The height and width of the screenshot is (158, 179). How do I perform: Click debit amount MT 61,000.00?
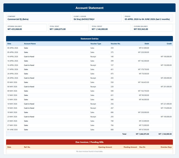(x=144, y=48)
